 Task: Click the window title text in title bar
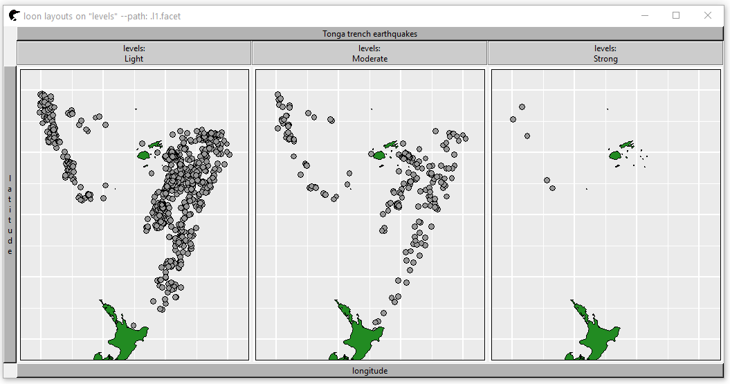click(102, 16)
